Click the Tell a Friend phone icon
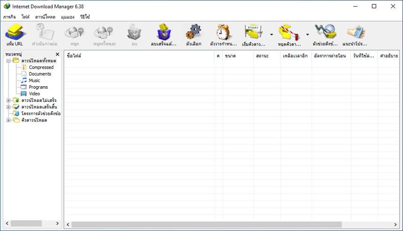This screenshot has height=231, width=403. click(356, 32)
